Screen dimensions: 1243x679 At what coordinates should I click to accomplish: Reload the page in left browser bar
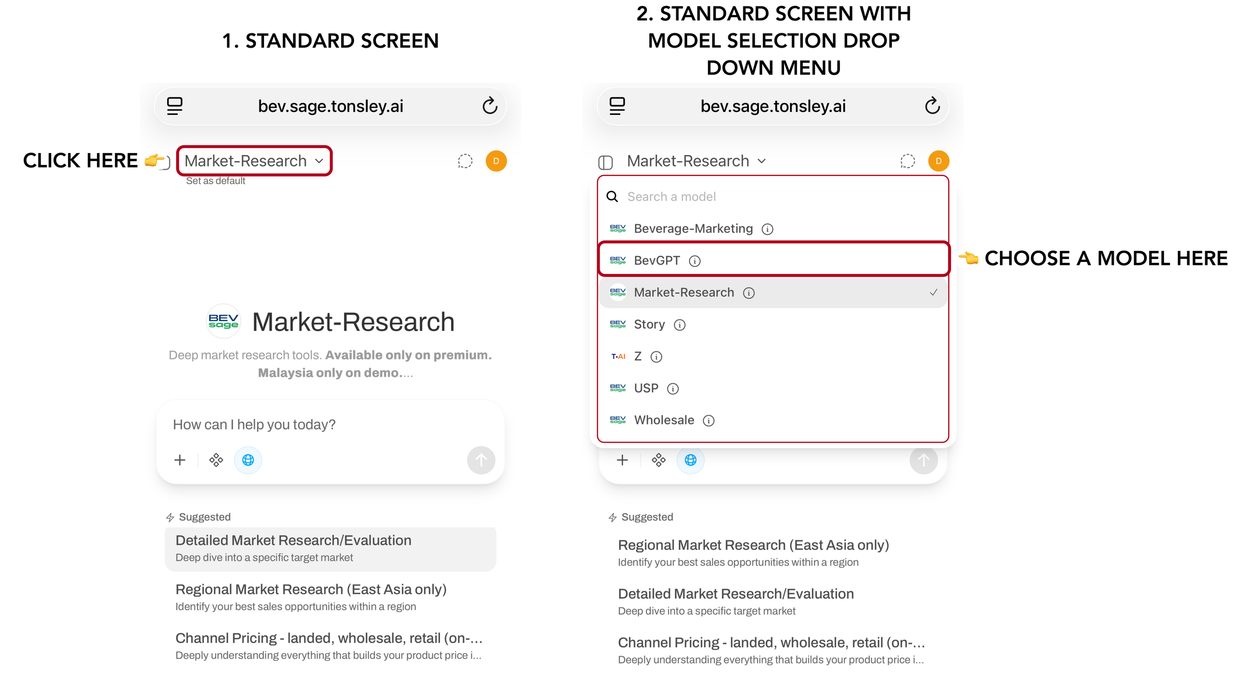click(x=490, y=105)
